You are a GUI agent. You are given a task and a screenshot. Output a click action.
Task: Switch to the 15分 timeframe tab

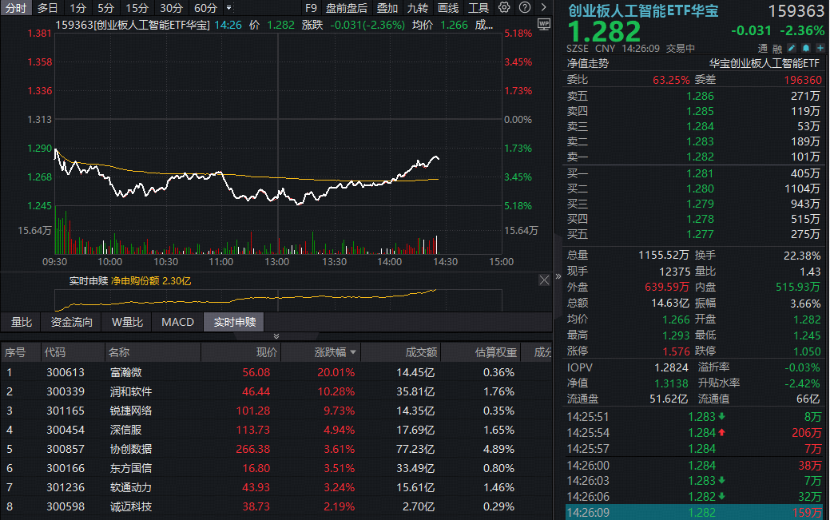pos(137,8)
